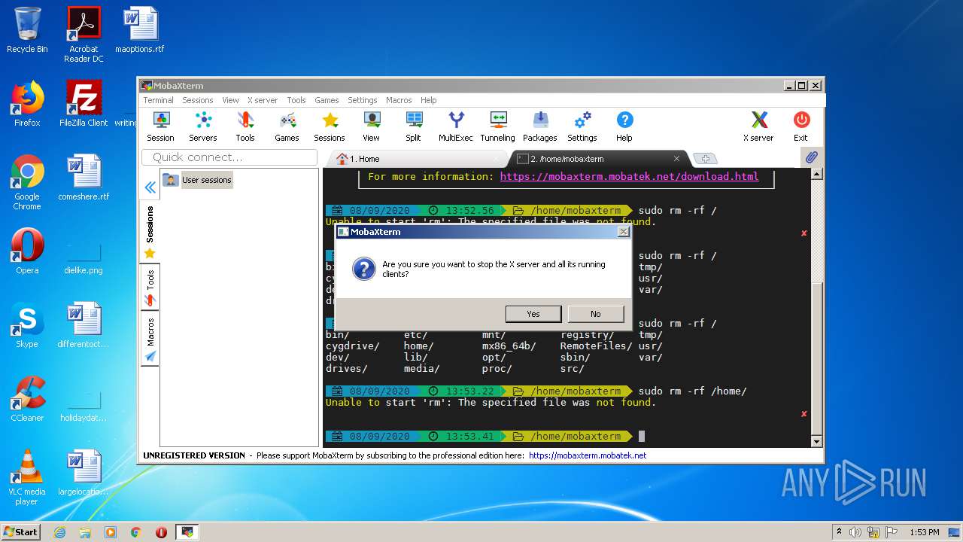Viewport: 963px width, 542px height.
Task: Click No in the MobaXterm dialog
Action: click(596, 314)
